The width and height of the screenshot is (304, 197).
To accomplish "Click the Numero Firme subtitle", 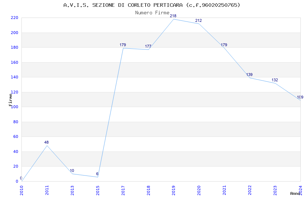I will [152, 13].
